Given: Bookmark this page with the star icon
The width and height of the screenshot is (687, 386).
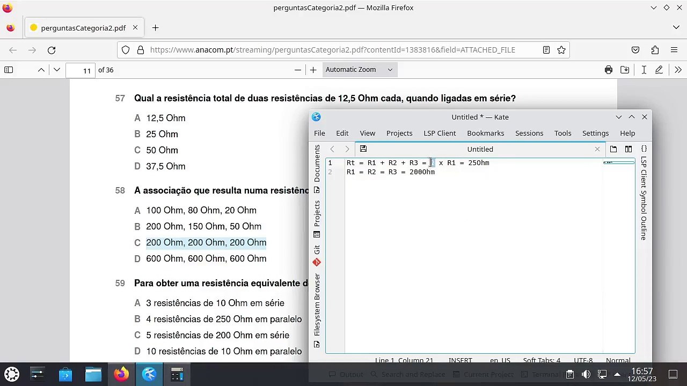Looking at the screenshot, I should click(561, 50).
